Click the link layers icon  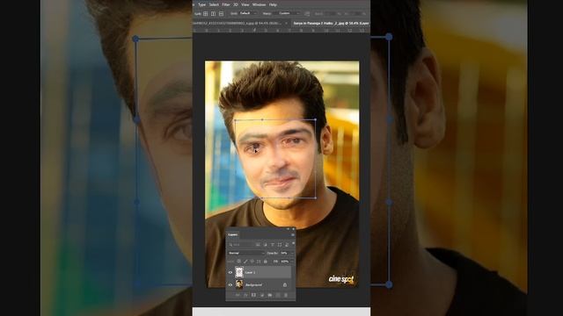click(x=238, y=295)
